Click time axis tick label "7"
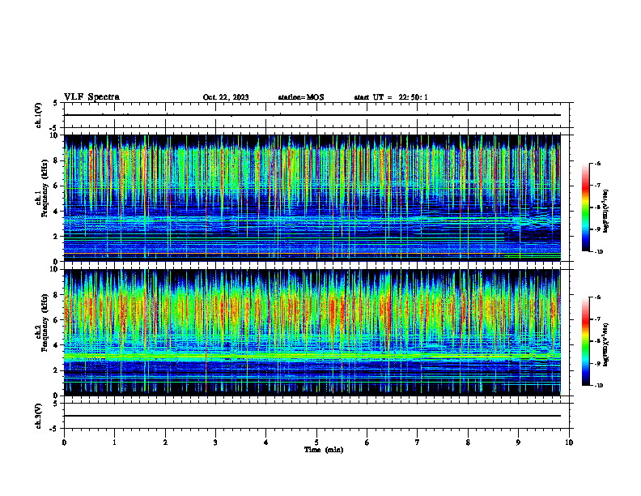This screenshot has width=641, height=496. point(418,443)
